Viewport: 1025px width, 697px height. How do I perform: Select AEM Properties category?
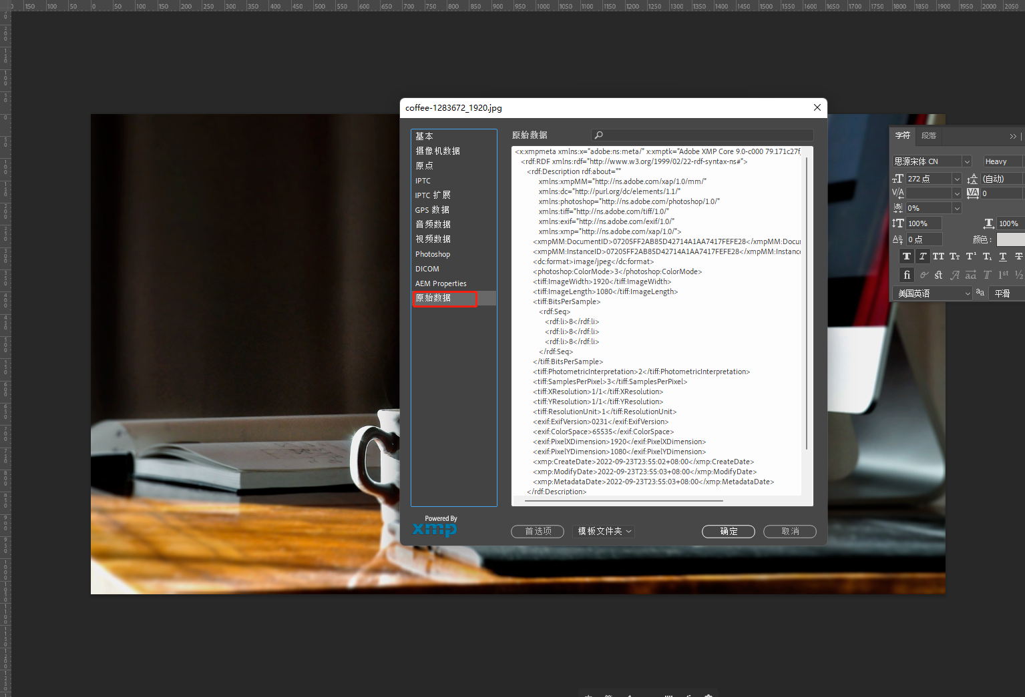coord(453,283)
